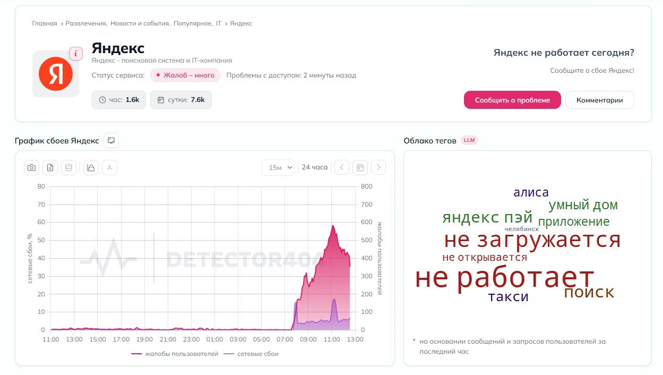Go to previous period with left arrow
Viewport: 663px width, 375px height.
[342, 167]
